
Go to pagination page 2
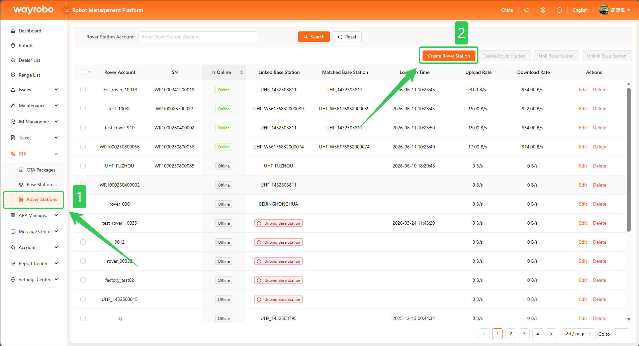click(x=511, y=334)
